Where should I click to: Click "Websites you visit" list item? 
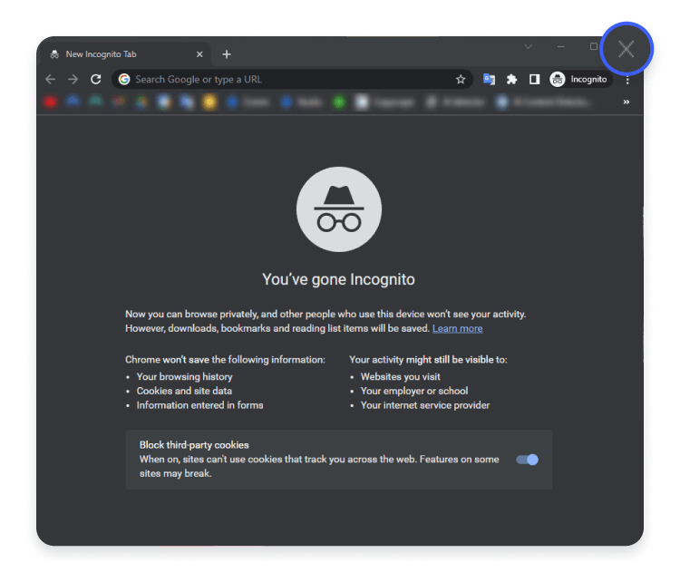pos(400,377)
